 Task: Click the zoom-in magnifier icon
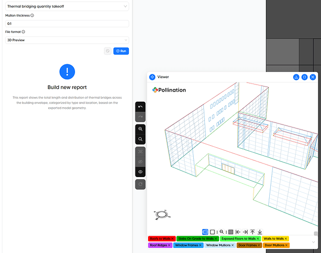click(x=140, y=129)
